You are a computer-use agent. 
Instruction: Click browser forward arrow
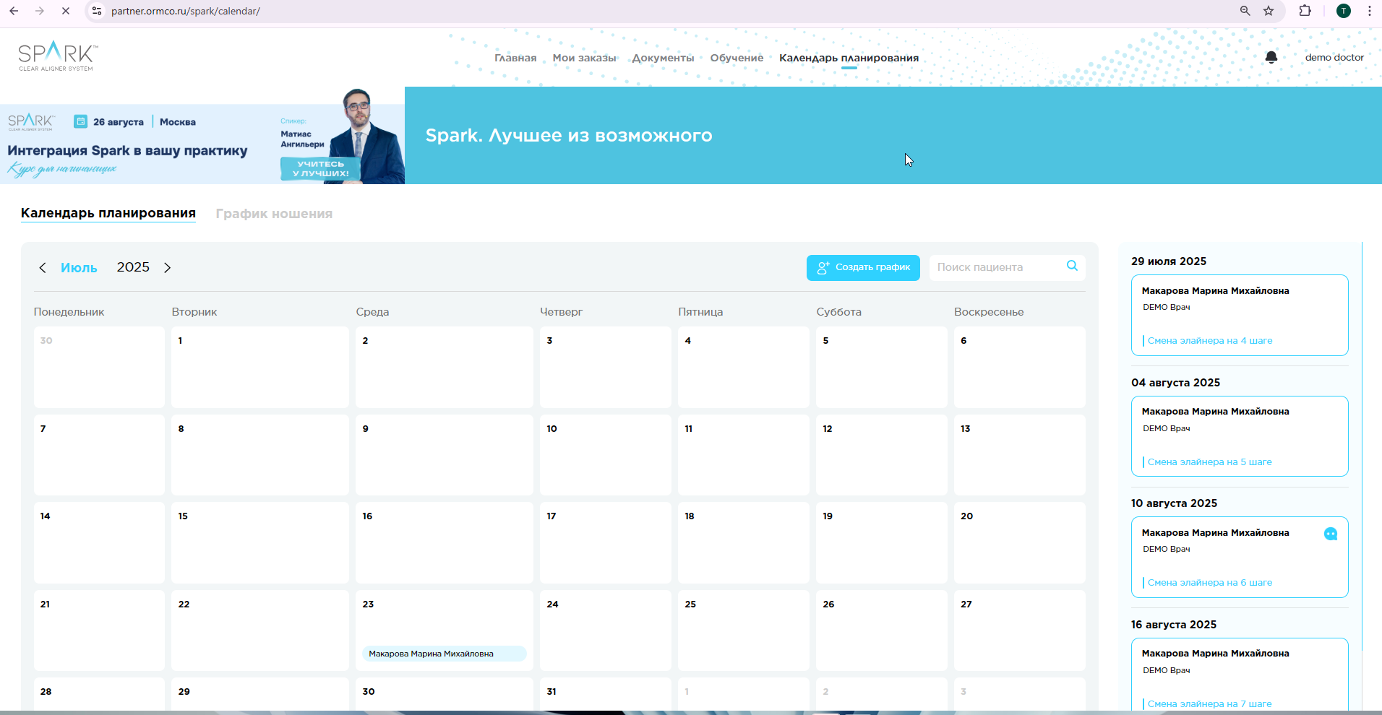(x=40, y=11)
